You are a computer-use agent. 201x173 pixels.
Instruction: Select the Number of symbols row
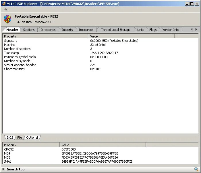coord(100,61)
